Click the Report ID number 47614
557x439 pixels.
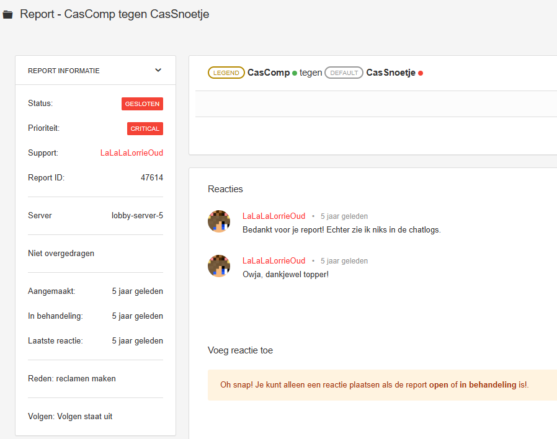(x=152, y=178)
